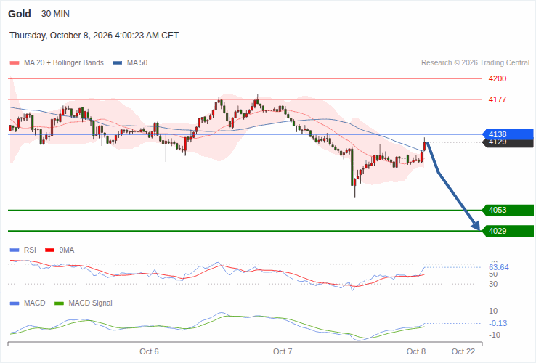
Task: Click the Gold chart title
Action: (20, 14)
